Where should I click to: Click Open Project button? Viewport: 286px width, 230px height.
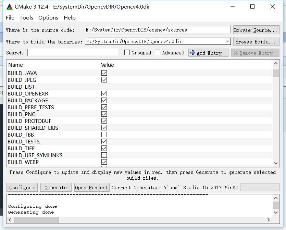[x=92, y=188]
